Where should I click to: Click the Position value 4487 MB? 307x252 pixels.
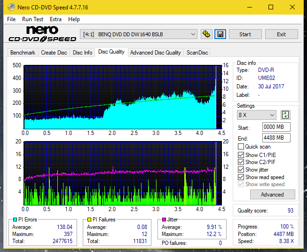[x=283, y=234]
